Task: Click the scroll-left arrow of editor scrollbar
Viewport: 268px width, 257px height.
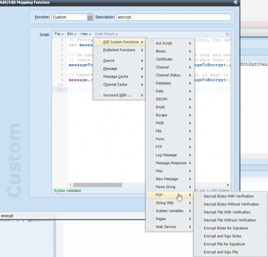Action: (70, 185)
